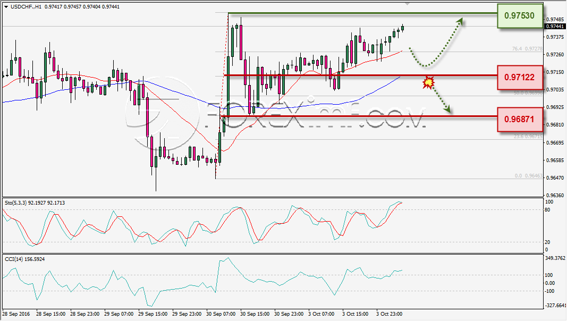The image size is (567, 321).
Task: Click the 0.97375 price scale value
Action: coord(555,37)
